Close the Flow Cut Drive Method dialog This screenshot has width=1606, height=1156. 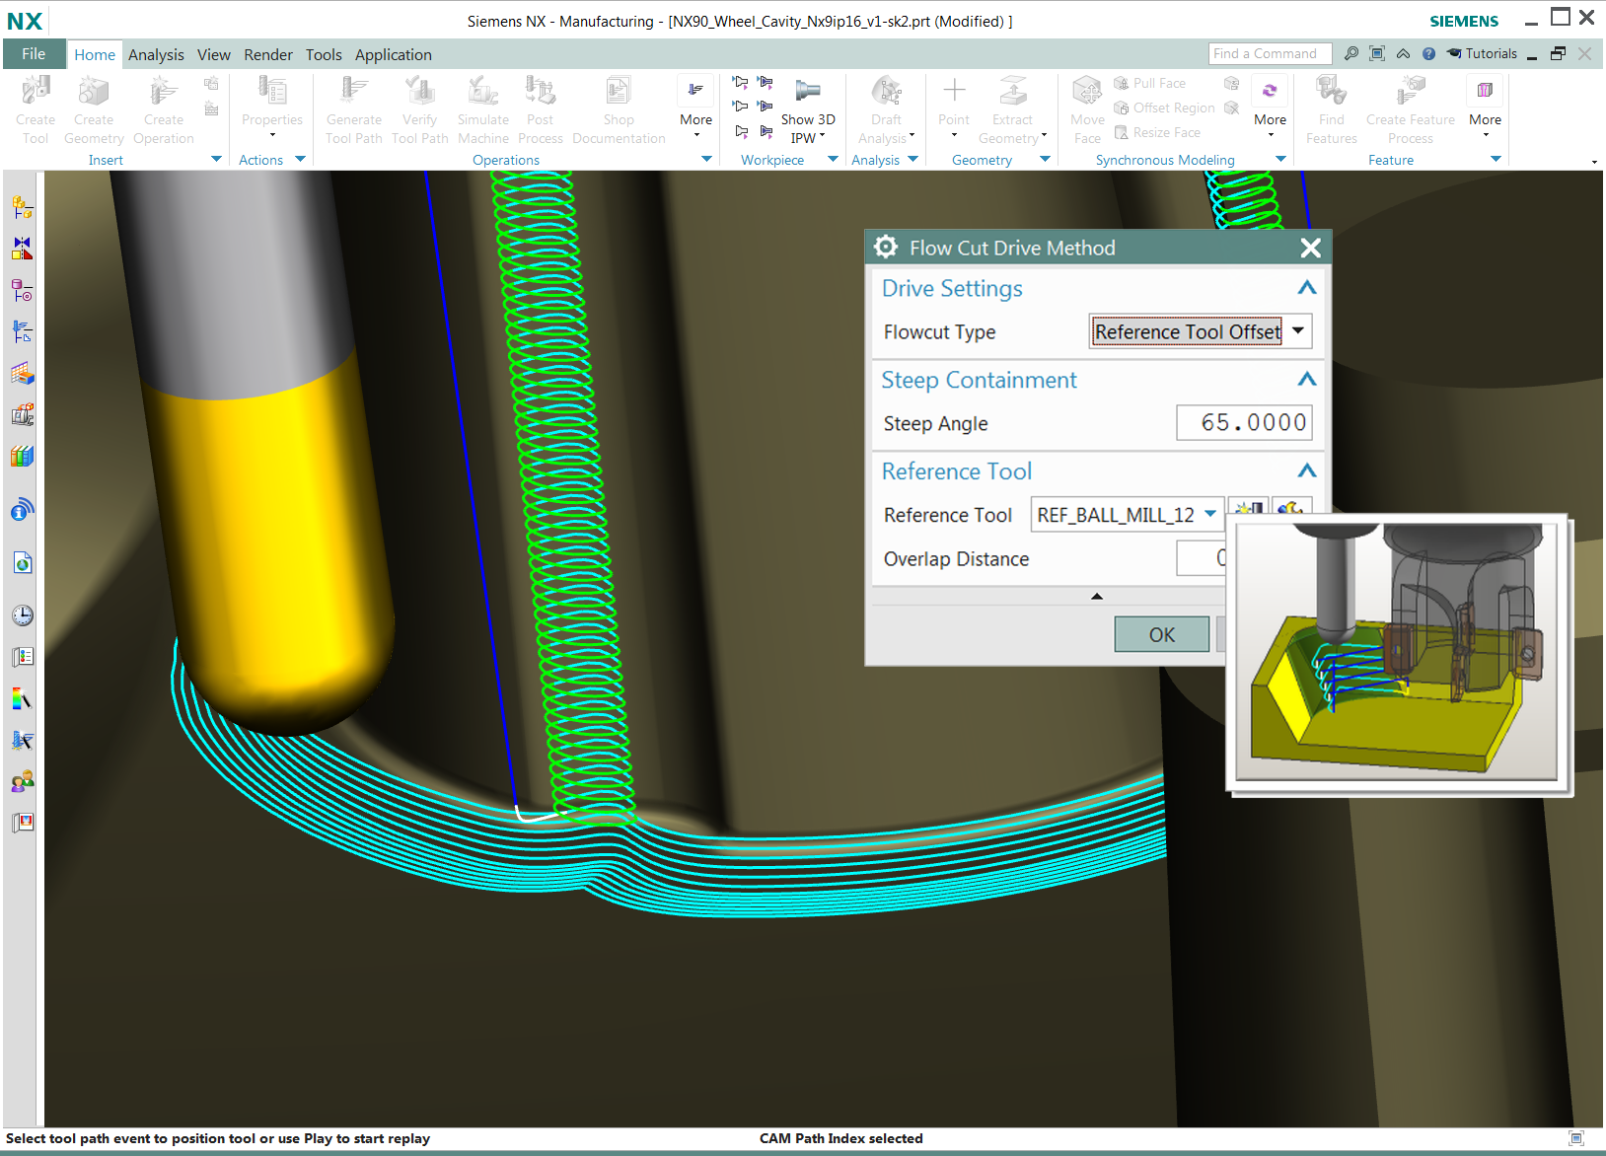(x=1310, y=248)
